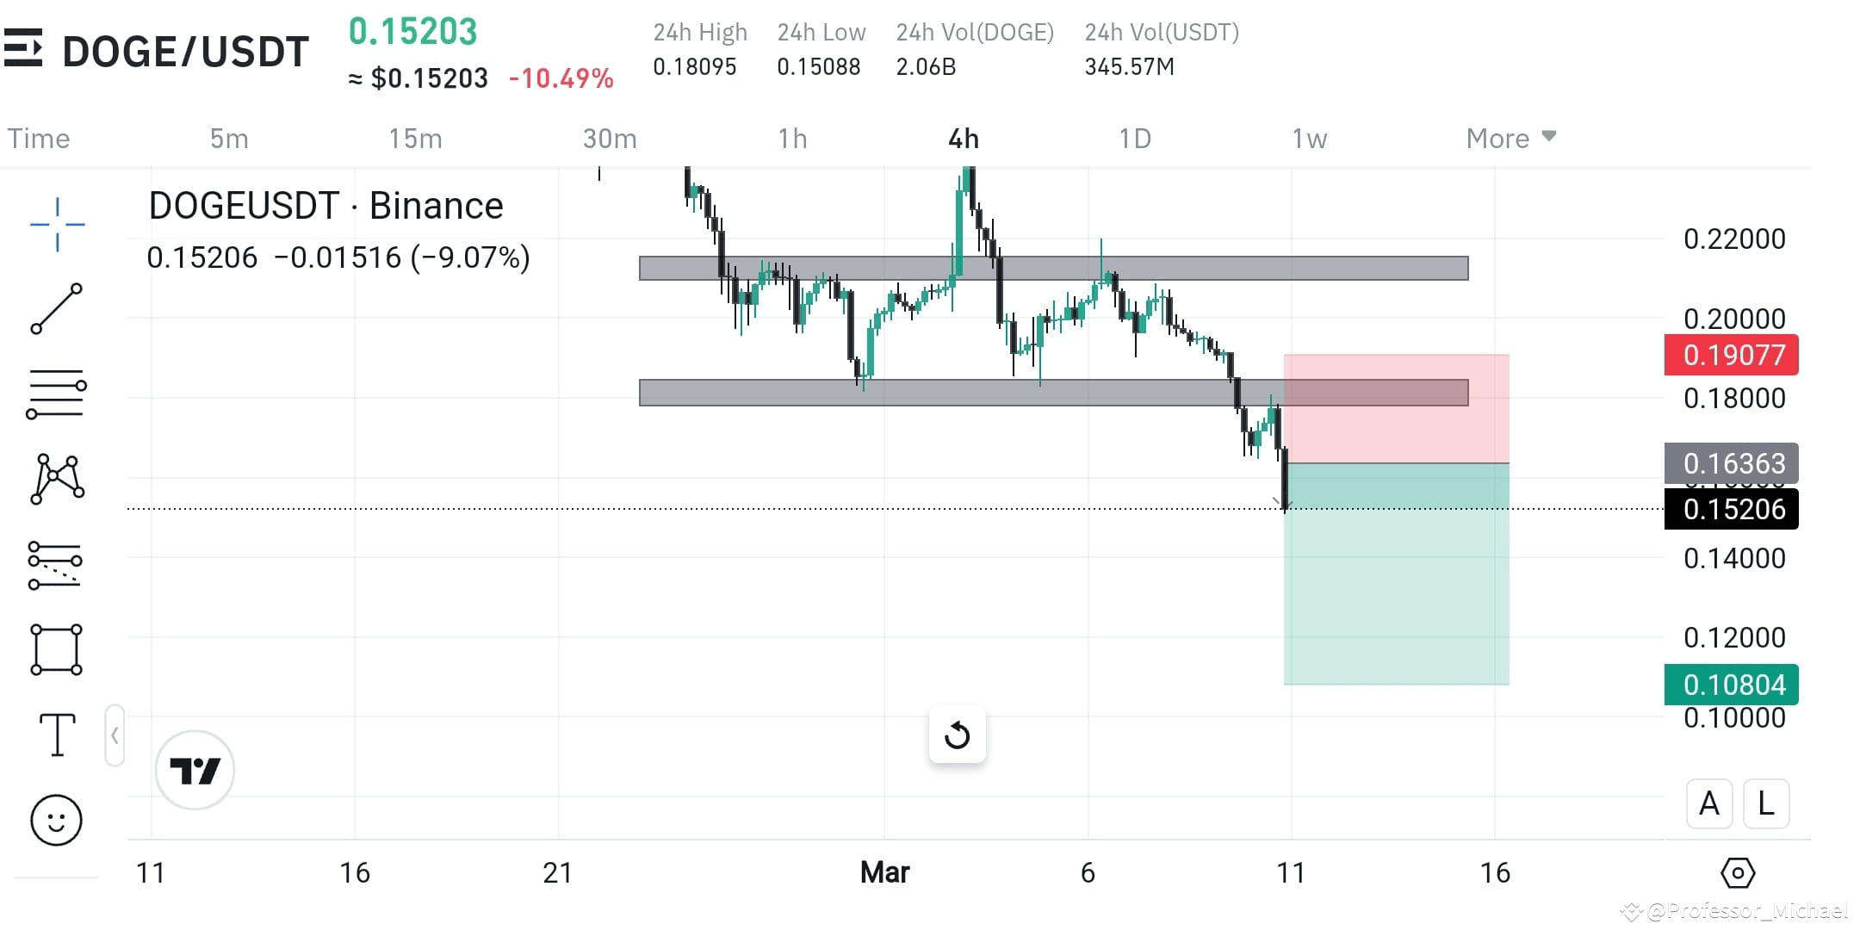Open the chart style settings icon
The image size is (1860, 930).
[x=1739, y=872]
